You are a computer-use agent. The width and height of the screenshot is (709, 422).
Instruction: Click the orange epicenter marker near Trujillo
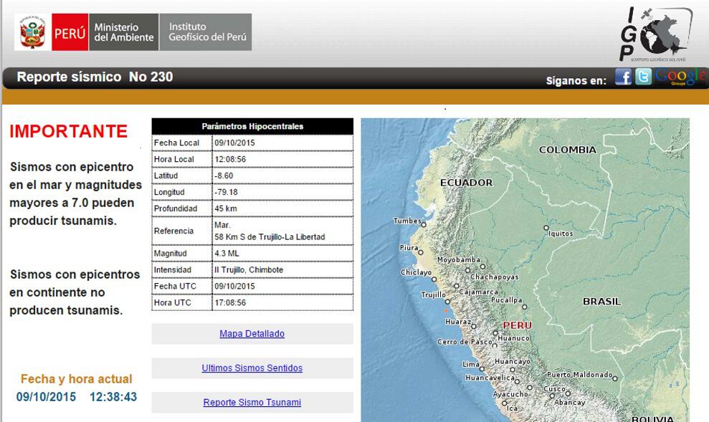coord(446,310)
